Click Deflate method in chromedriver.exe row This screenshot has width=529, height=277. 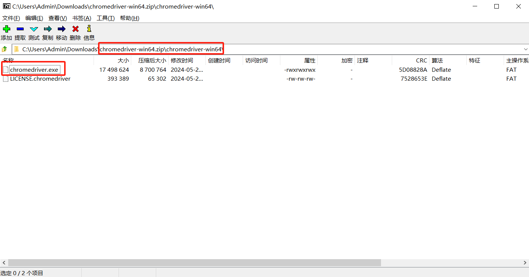(x=441, y=70)
